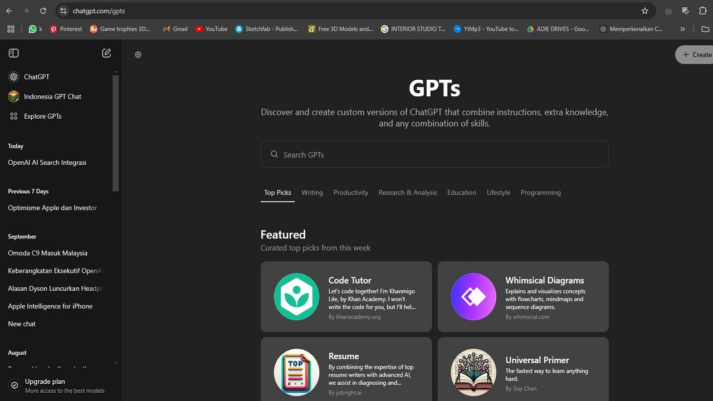Screen dimensions: 713x401
Task: Open INTERIOR STUDIO bookmark
Action: 413,29
